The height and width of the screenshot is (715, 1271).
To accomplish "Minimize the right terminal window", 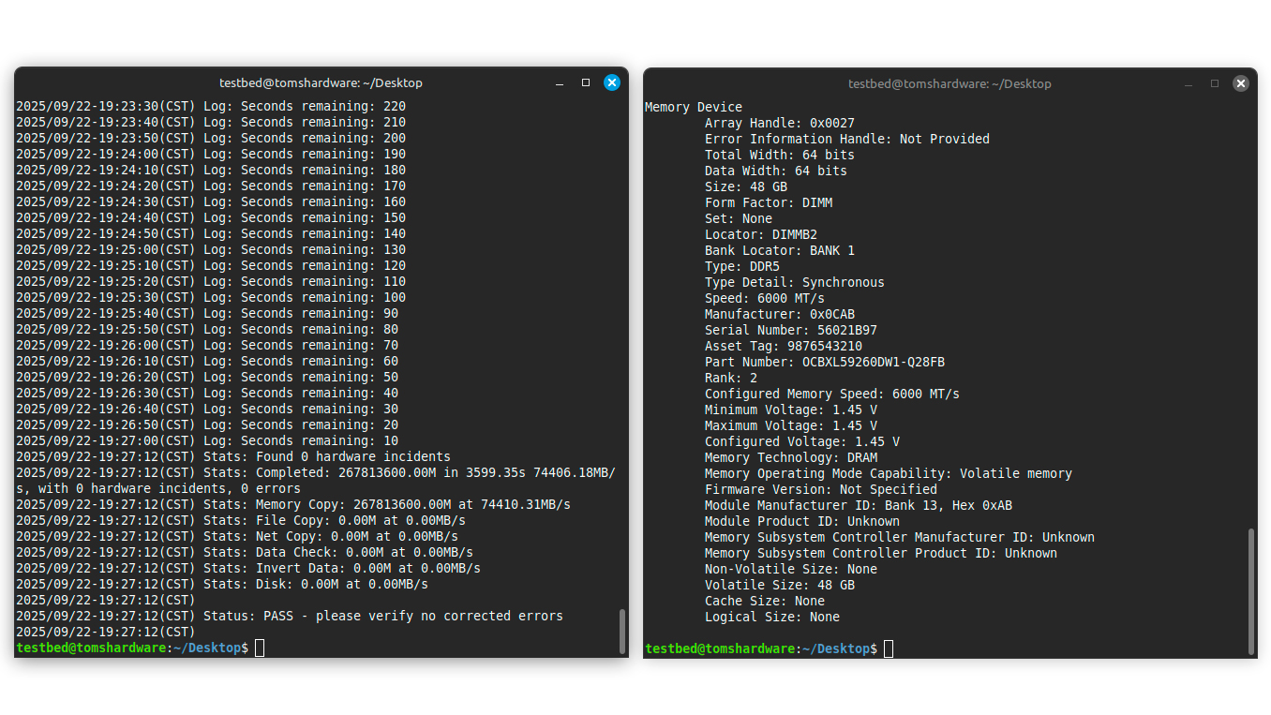I will point(1189,83).
